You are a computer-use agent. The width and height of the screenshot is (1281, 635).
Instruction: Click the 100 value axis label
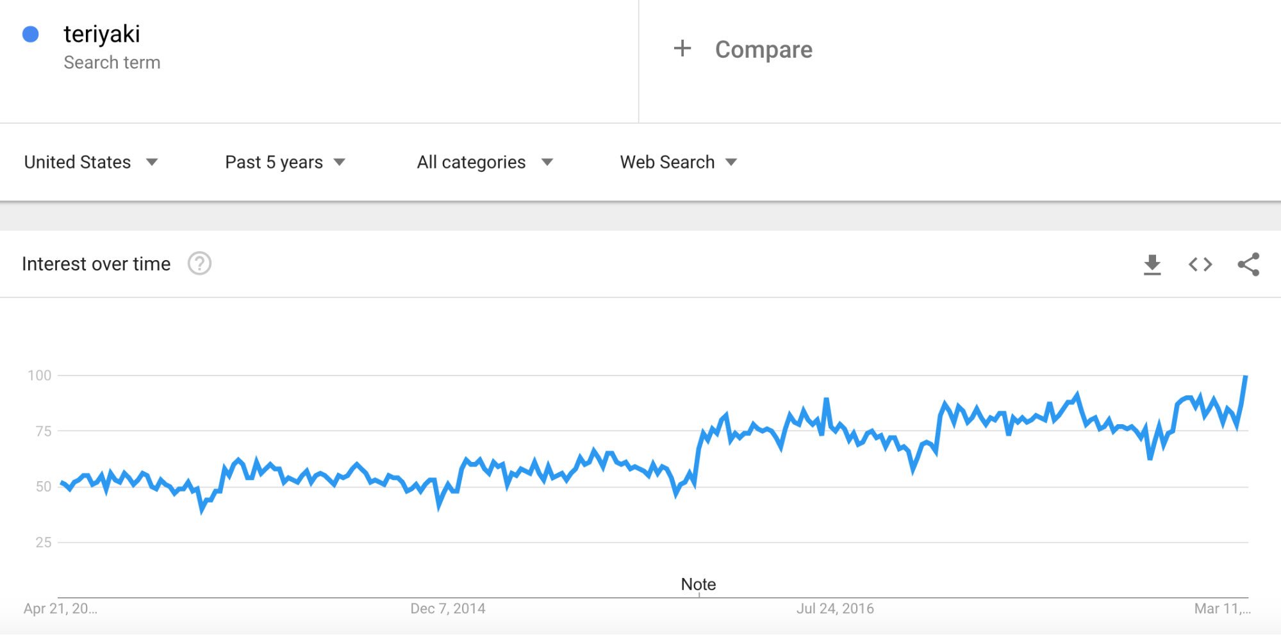[39, 375]
